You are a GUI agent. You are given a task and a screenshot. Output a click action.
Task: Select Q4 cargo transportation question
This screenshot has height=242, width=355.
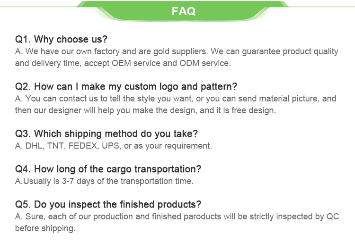[x=108, y=169]
